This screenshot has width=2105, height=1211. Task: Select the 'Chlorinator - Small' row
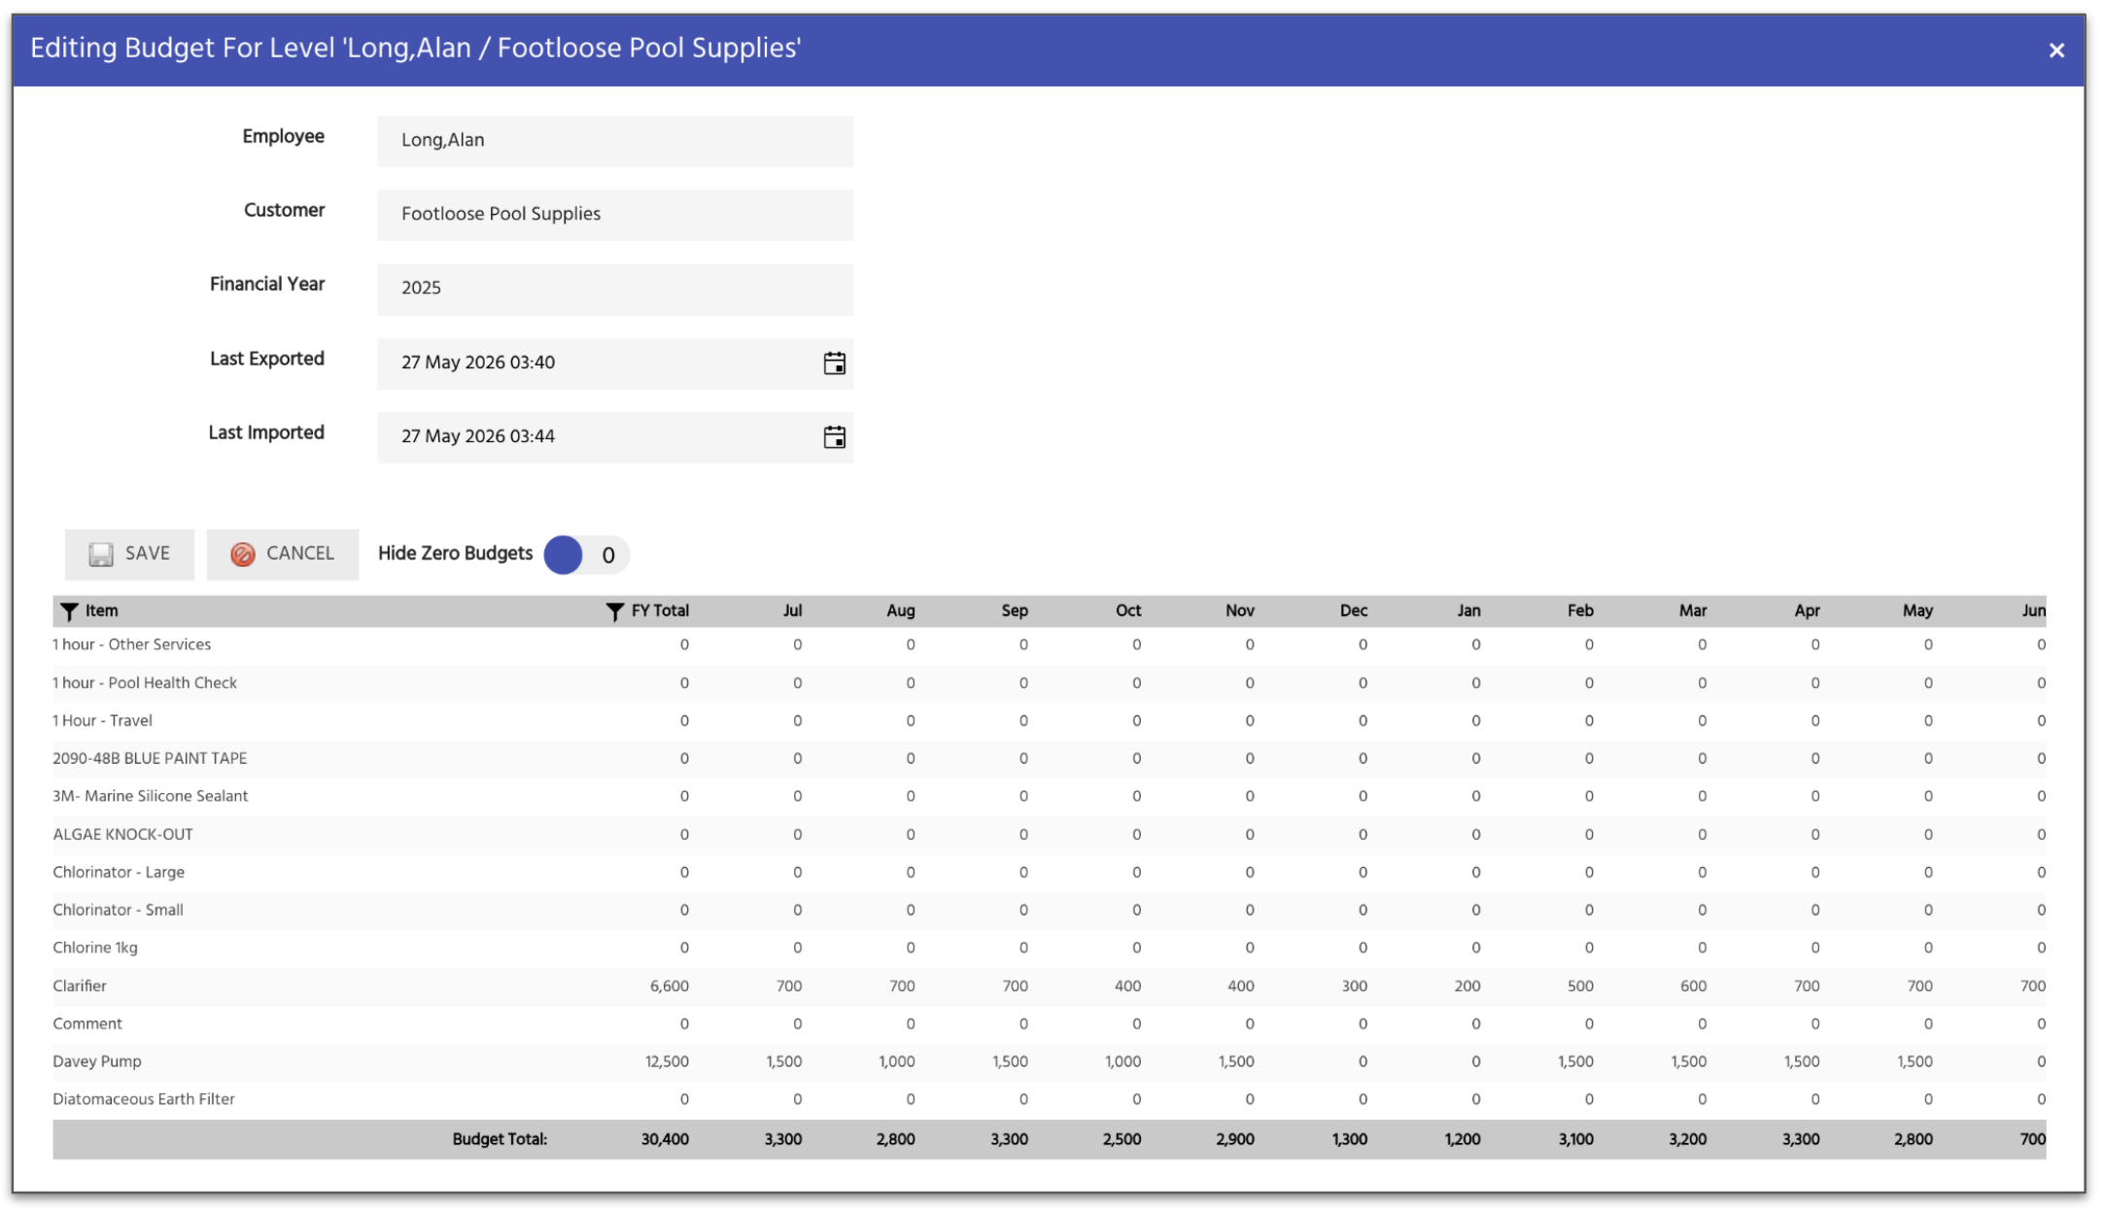click(x=1050, y=911)
